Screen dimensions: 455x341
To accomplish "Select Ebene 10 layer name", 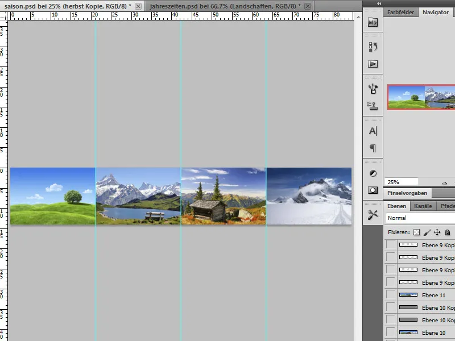I will coord(433,332).
